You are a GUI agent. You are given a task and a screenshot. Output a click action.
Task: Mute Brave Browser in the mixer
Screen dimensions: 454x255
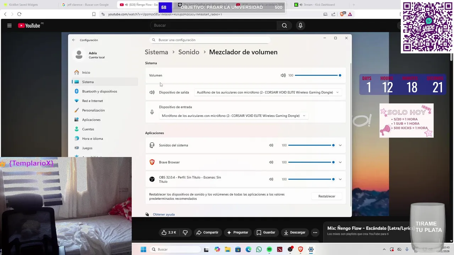271,162
